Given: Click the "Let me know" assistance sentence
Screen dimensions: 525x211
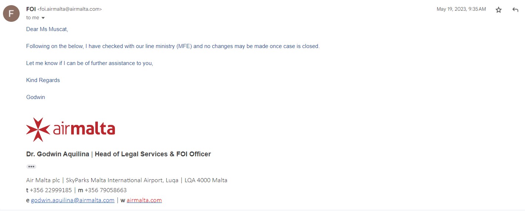Looking at the screenshot, I should 89,63.
